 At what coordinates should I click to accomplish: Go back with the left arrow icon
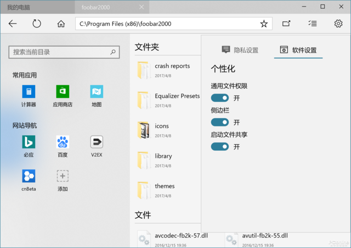(13, 24)
